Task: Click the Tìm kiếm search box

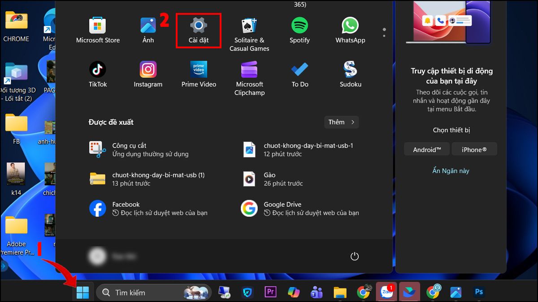Action: [x=154, y=292]
